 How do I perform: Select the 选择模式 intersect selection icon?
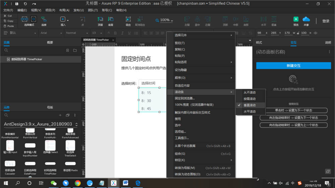(x=24, y=19)
